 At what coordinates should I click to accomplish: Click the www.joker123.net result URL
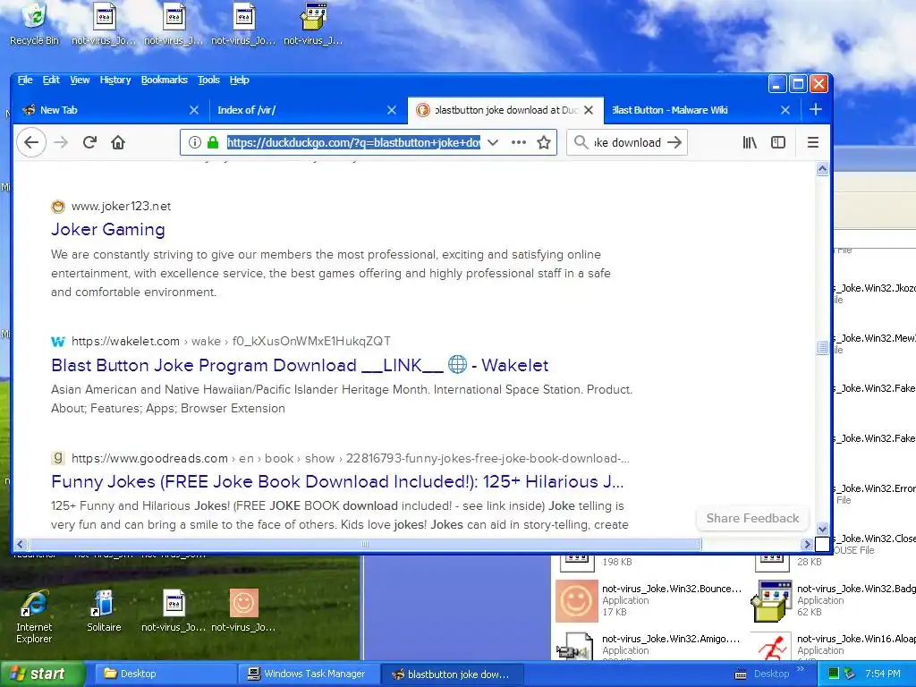pos(121,207)
